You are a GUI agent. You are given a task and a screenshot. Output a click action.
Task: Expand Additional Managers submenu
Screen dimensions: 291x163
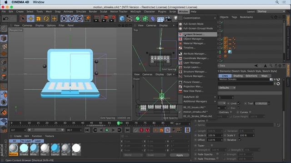click(x=198, y=101)
